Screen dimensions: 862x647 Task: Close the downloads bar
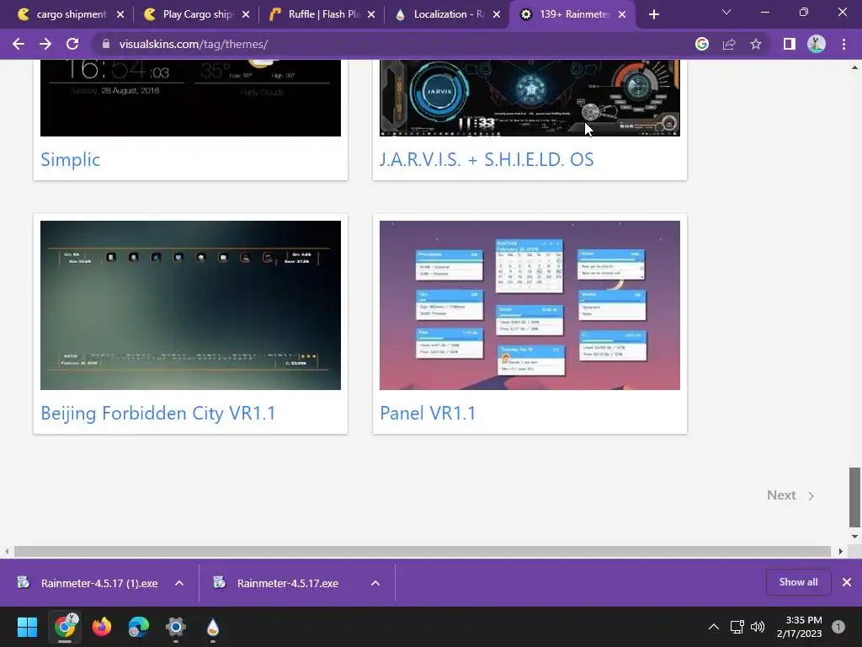click(847, 582)
